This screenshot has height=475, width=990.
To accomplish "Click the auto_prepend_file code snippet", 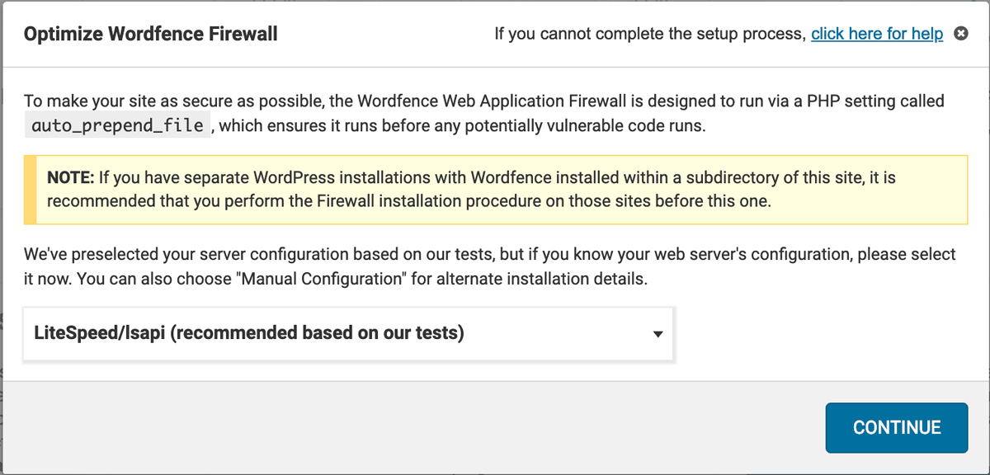I will tap(117, 126).
